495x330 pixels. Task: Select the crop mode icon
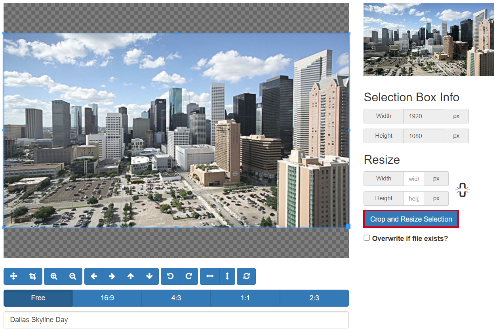point(33,276)
